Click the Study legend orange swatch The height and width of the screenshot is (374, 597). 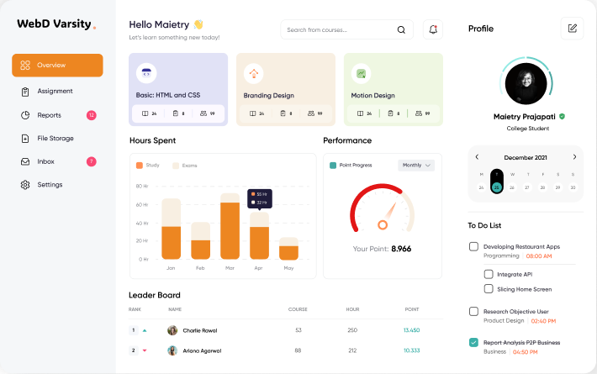(x=140, y=166)
